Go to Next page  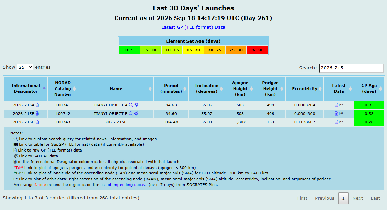[357, 198]
